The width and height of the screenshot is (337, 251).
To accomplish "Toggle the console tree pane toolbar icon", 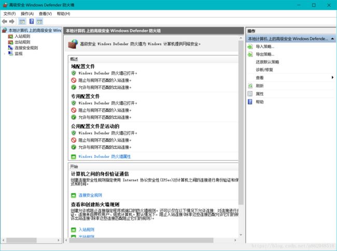I will 22,21.
